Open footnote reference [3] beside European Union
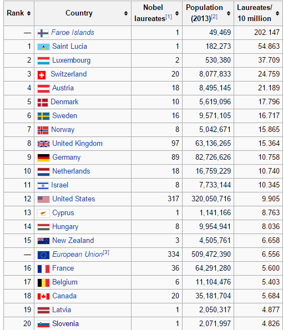283x330 pixels. coord(106,252)
